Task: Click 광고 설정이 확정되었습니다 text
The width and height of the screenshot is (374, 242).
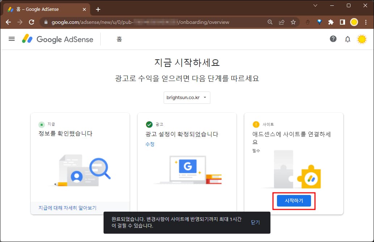Action: (x=182, y=134)
